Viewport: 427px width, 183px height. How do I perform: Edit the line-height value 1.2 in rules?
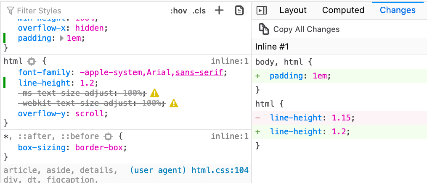pos(87,83)
